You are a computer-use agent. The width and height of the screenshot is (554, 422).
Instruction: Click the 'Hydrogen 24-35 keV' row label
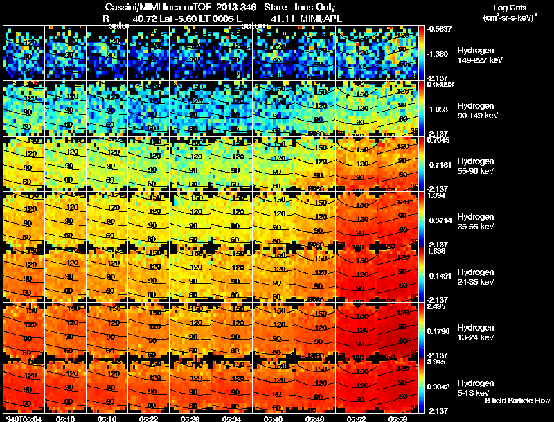pos(476,277)
